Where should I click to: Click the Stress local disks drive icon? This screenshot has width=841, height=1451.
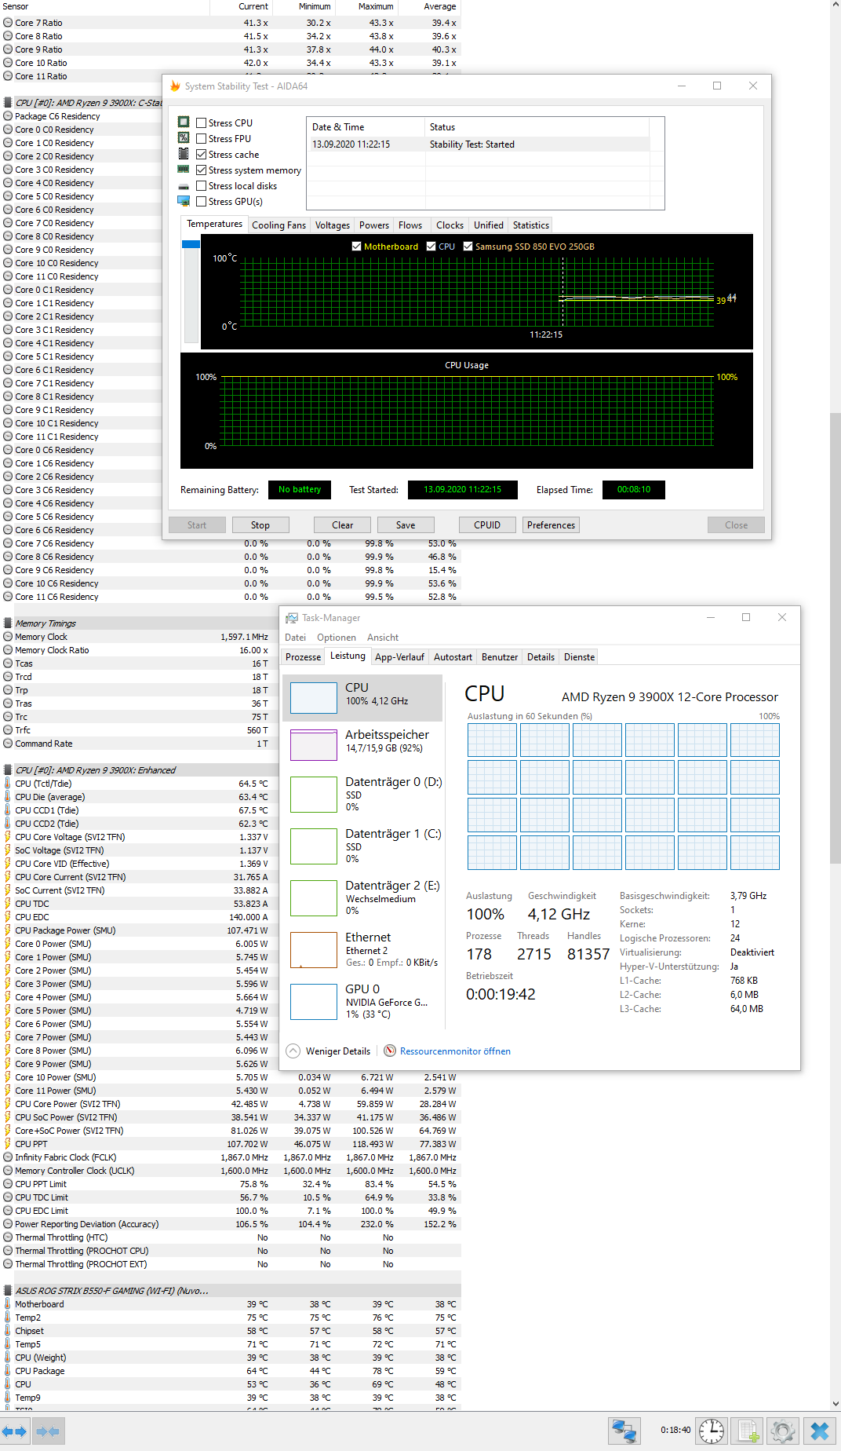click(184, 186)
